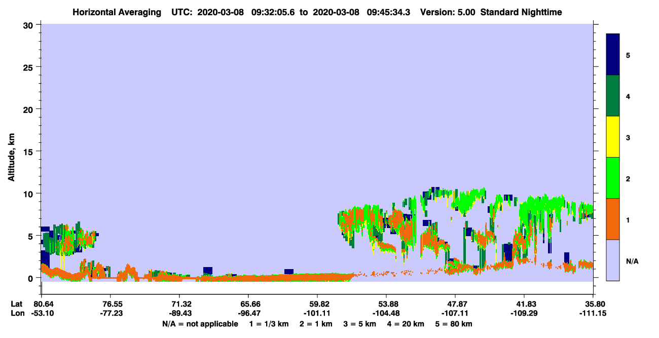
Task: Click 'Standard Nighttime' in the title
Action: click(x=521, y=12)
